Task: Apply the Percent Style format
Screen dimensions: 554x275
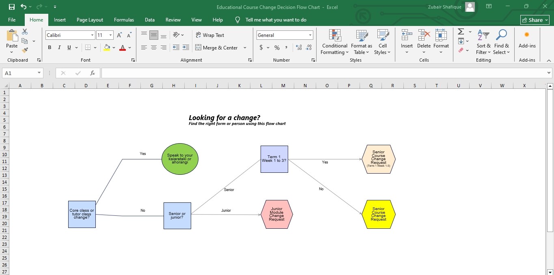Action: [276, 48]
